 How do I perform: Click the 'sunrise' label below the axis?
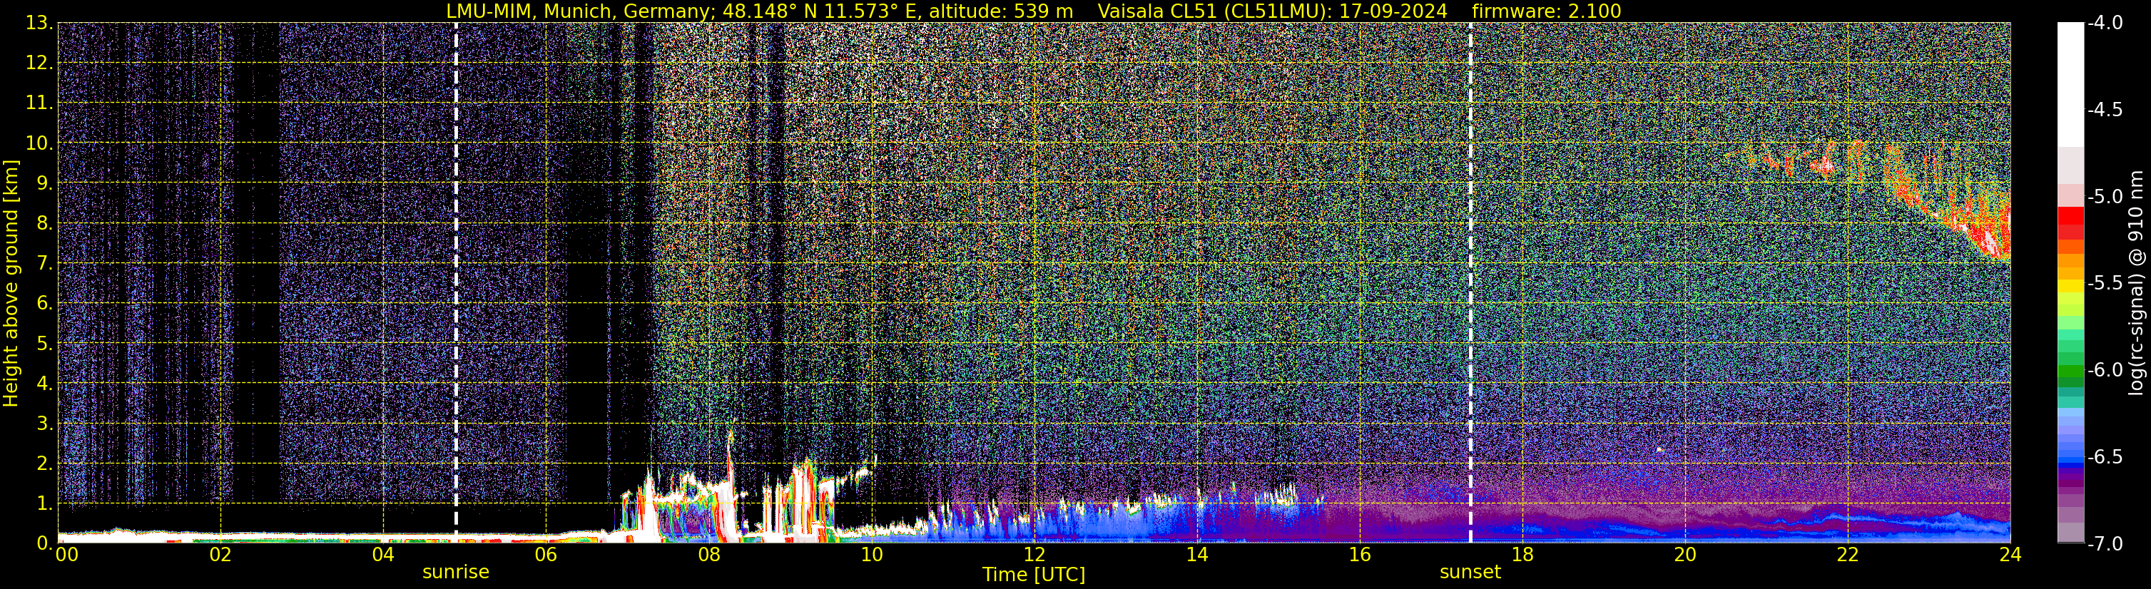(456, 573)
